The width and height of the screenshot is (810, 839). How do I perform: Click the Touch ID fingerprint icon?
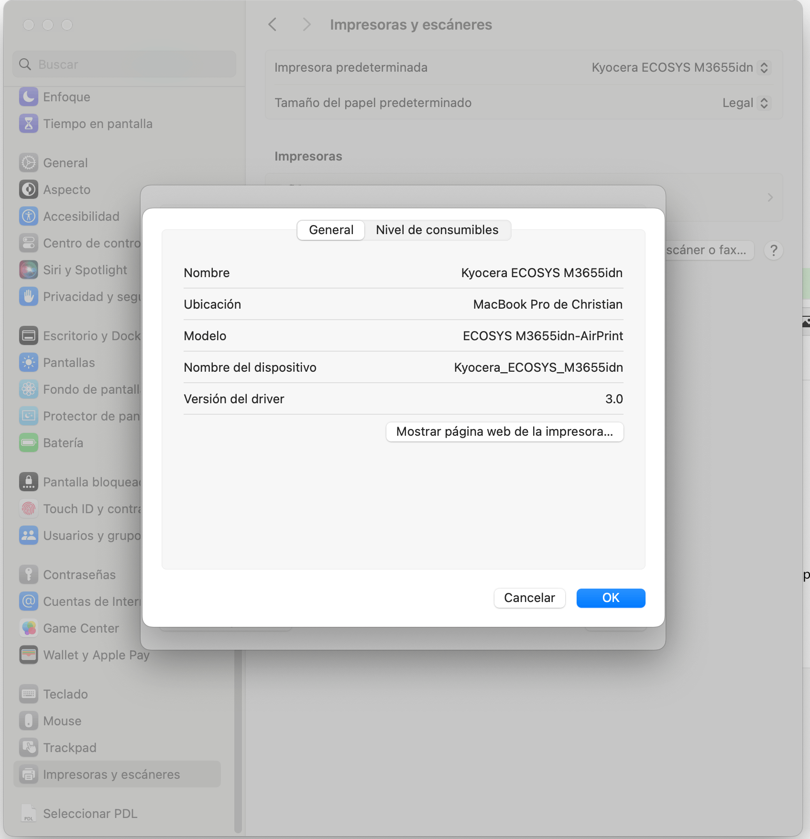coord(29,509)
